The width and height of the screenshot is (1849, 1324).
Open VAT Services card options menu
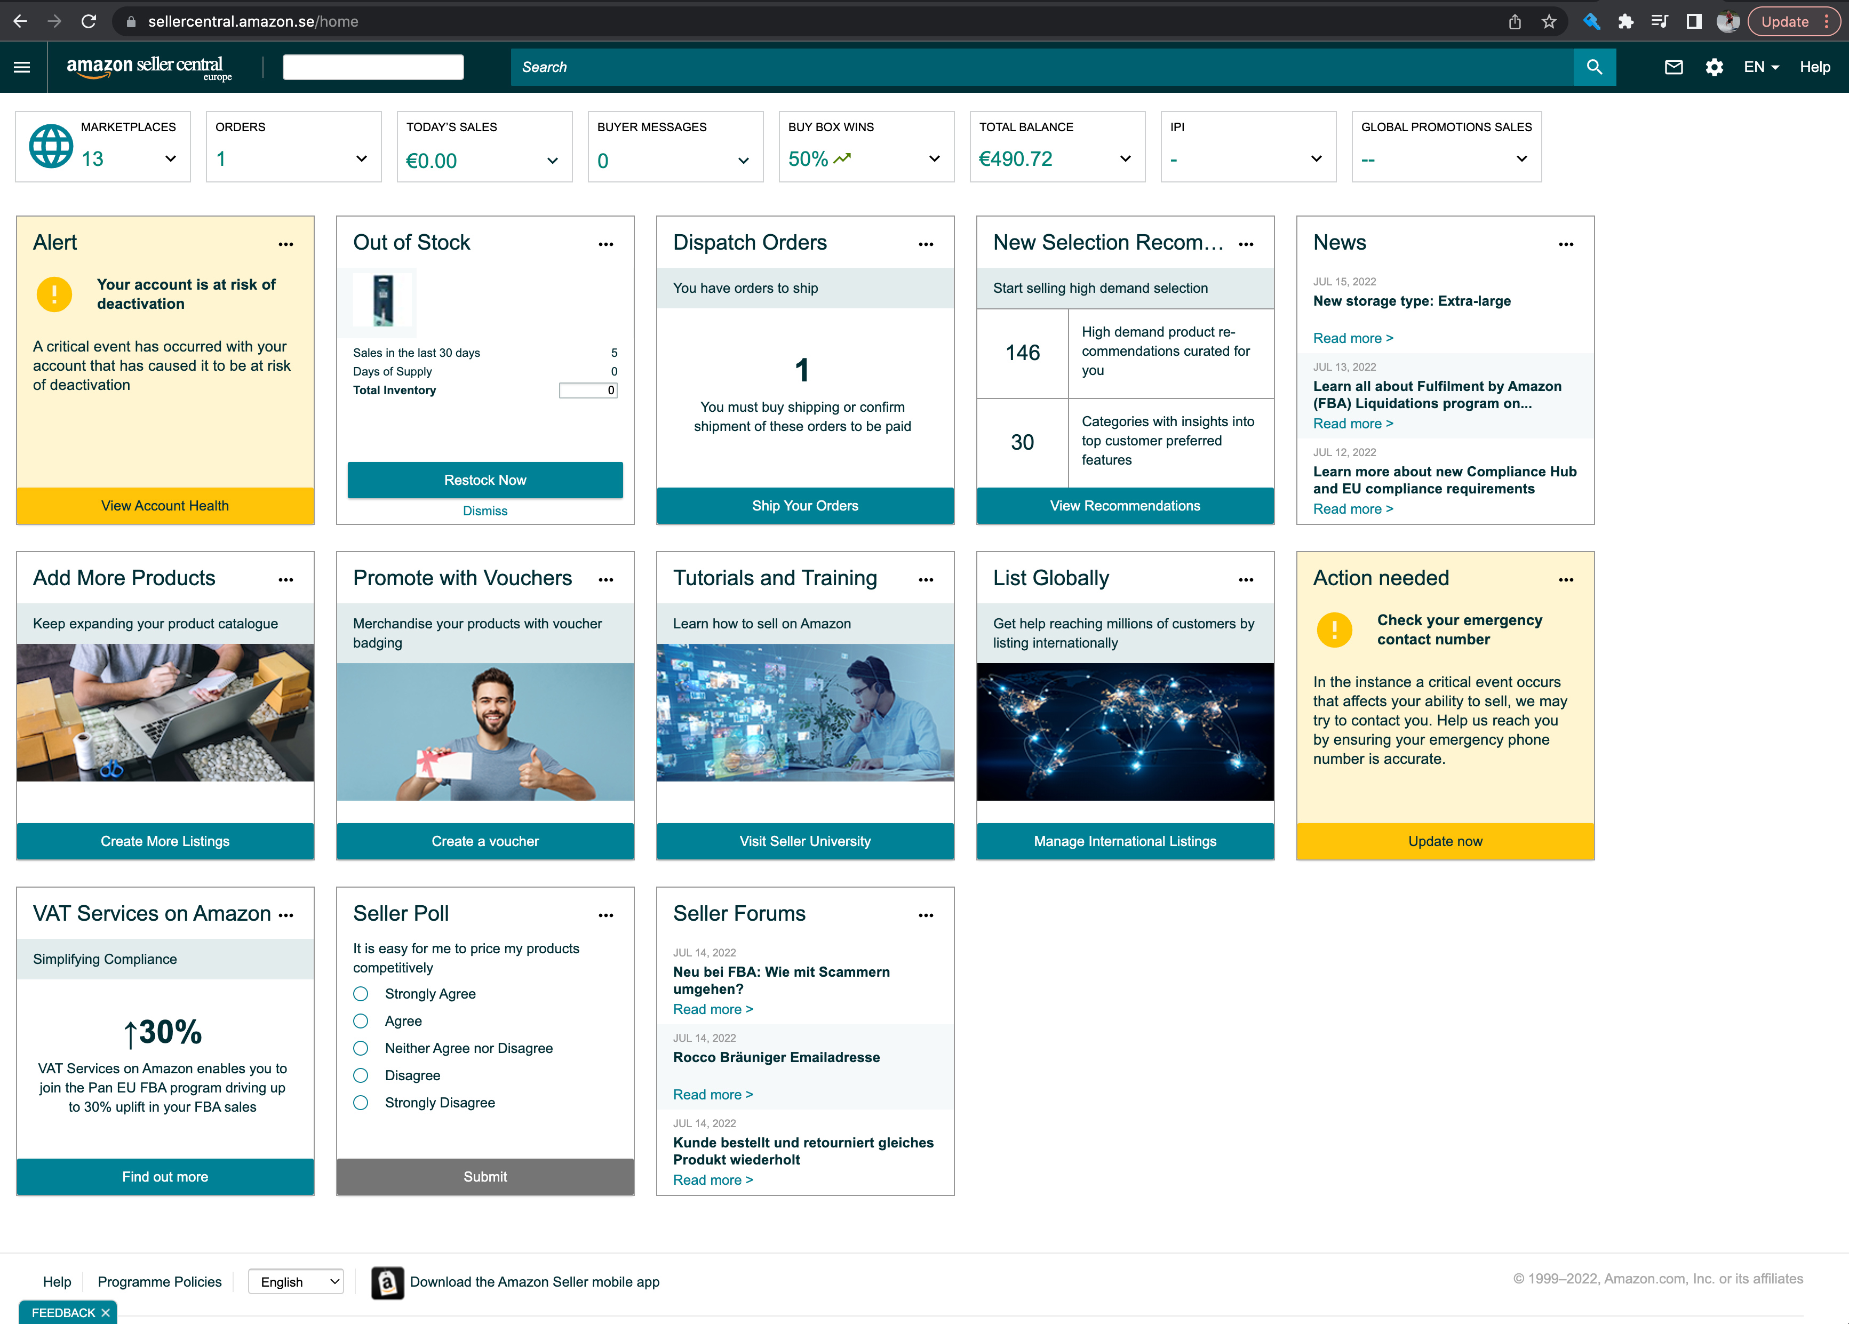click(x=285, y=915)
